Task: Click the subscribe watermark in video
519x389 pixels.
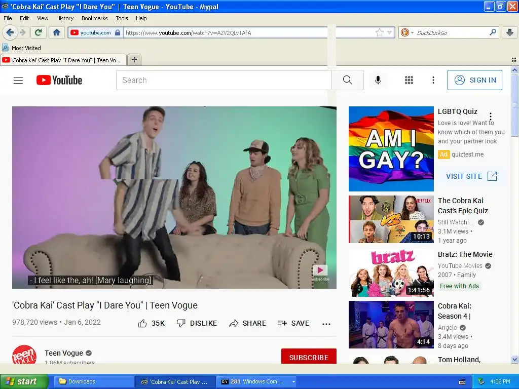Action: coord(320,273)
